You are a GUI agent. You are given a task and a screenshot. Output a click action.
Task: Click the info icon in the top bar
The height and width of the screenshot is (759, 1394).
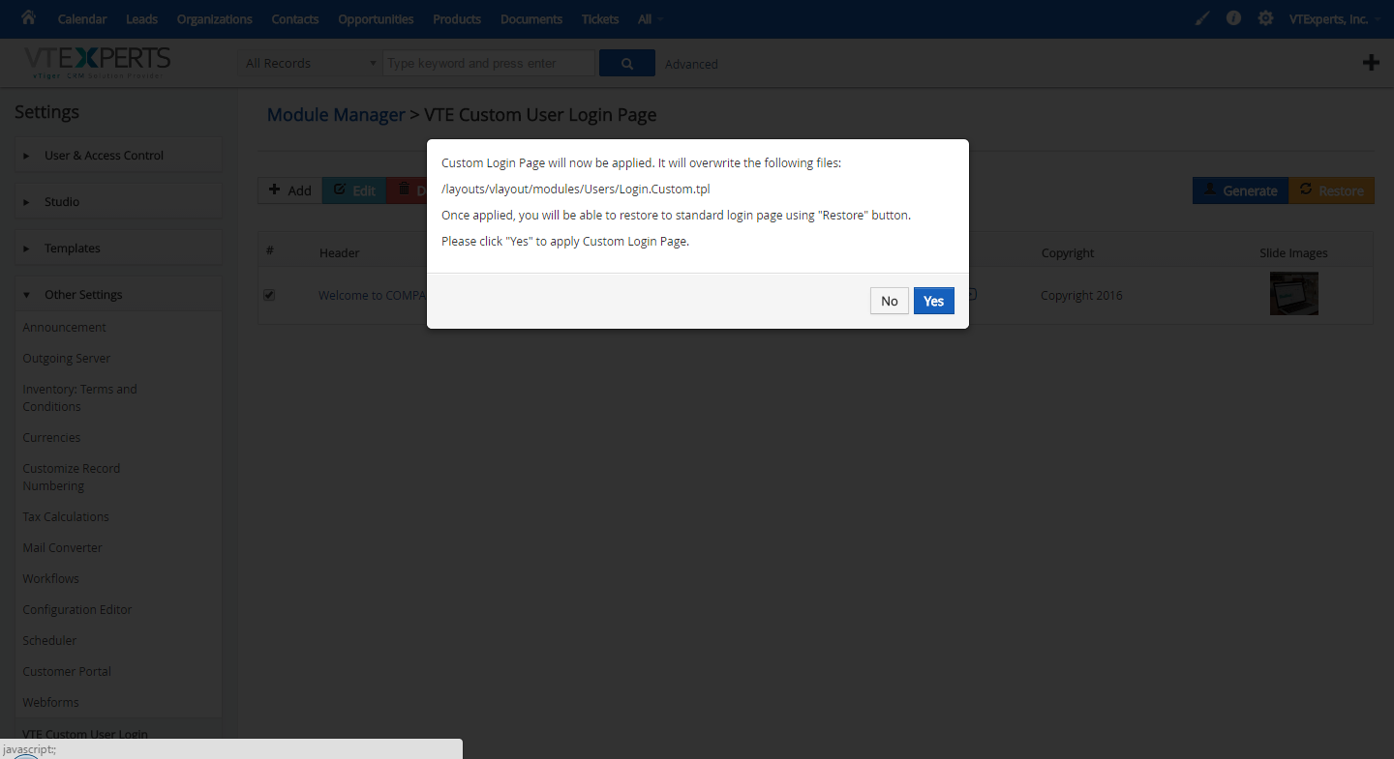click(1233, 18)
